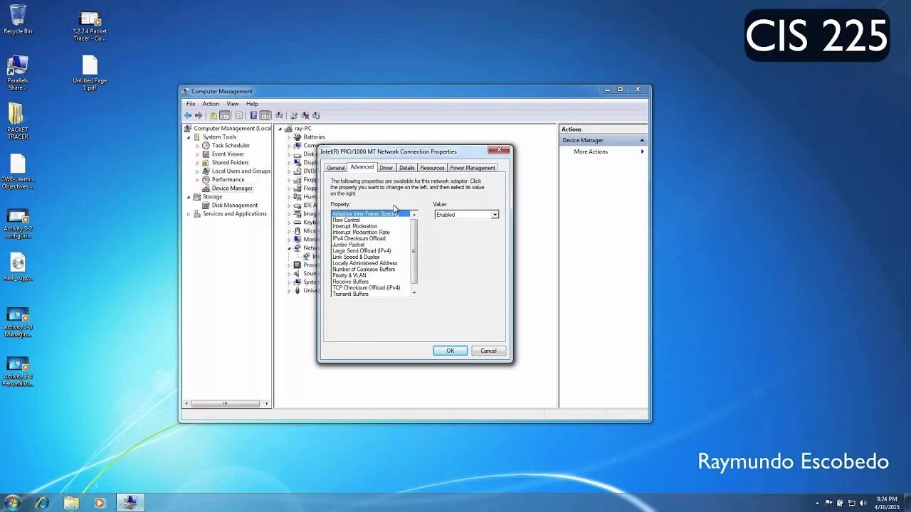Click the taskbar clock showing 9:24 PM
Image resolution: width=911 pixels, height=512 pixels.
tap(886, 503)
